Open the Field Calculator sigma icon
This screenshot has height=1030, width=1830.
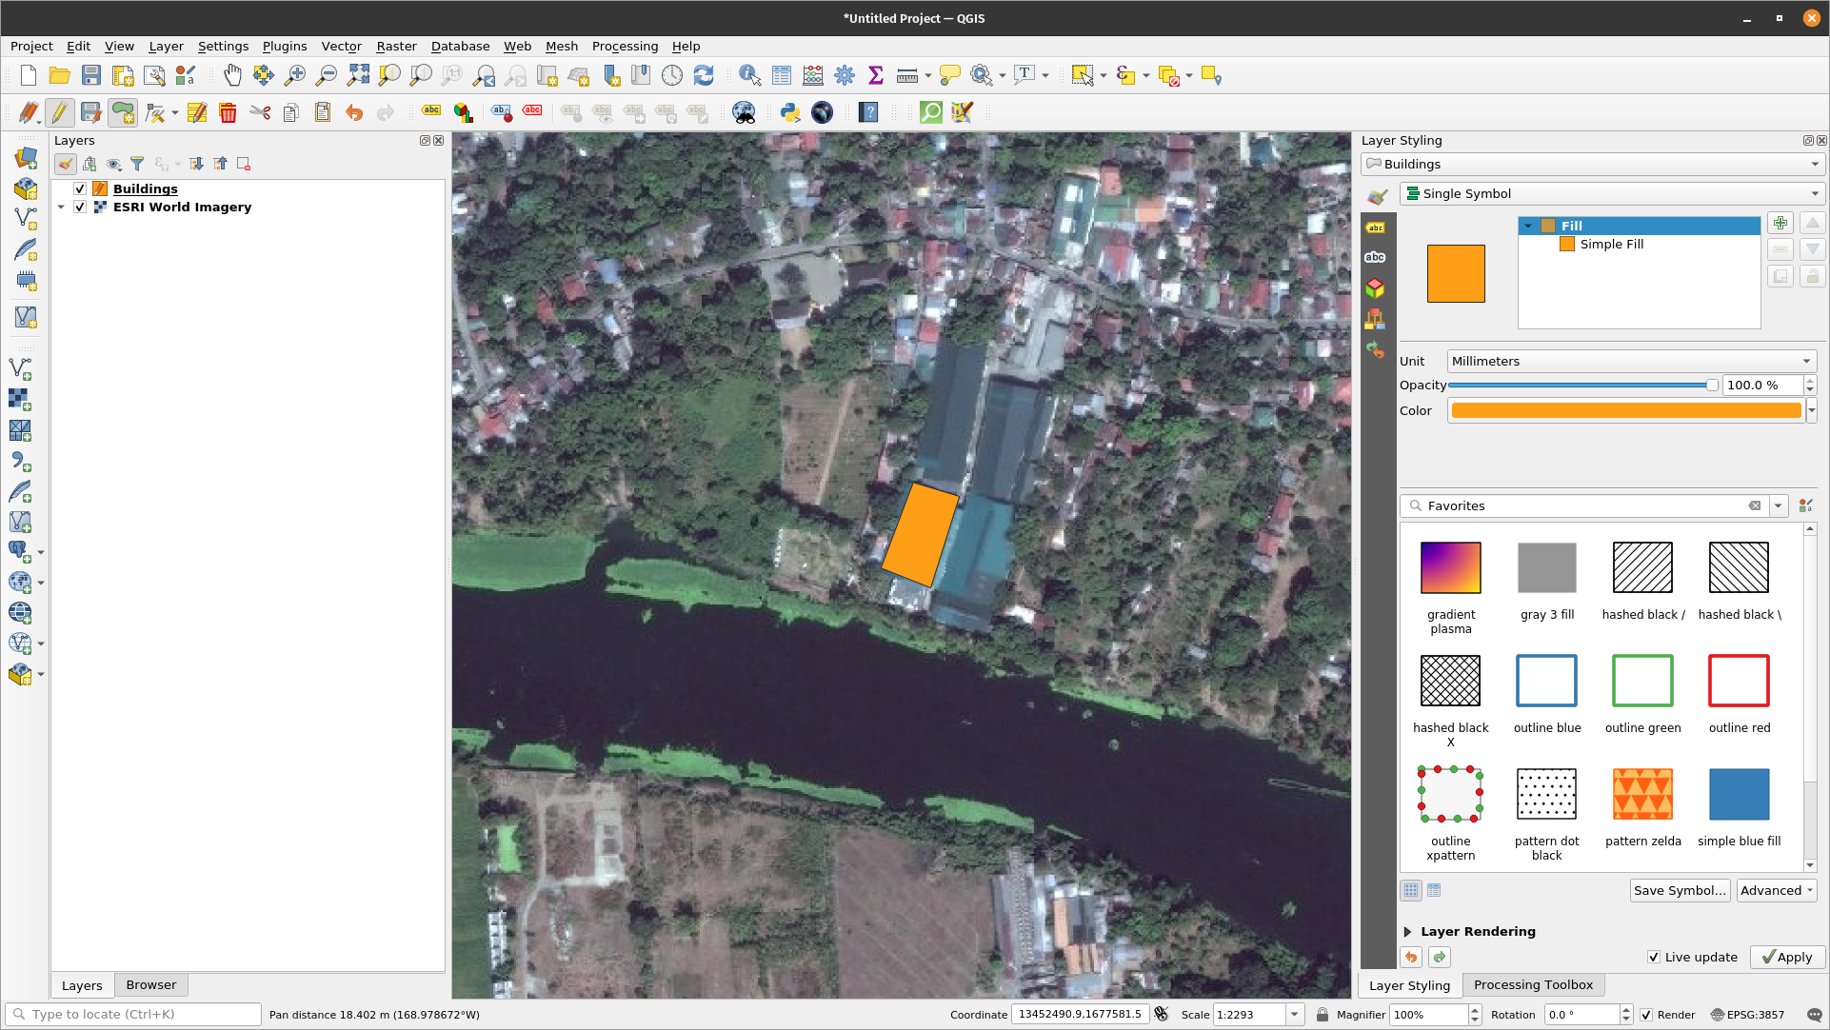point(876,76)
